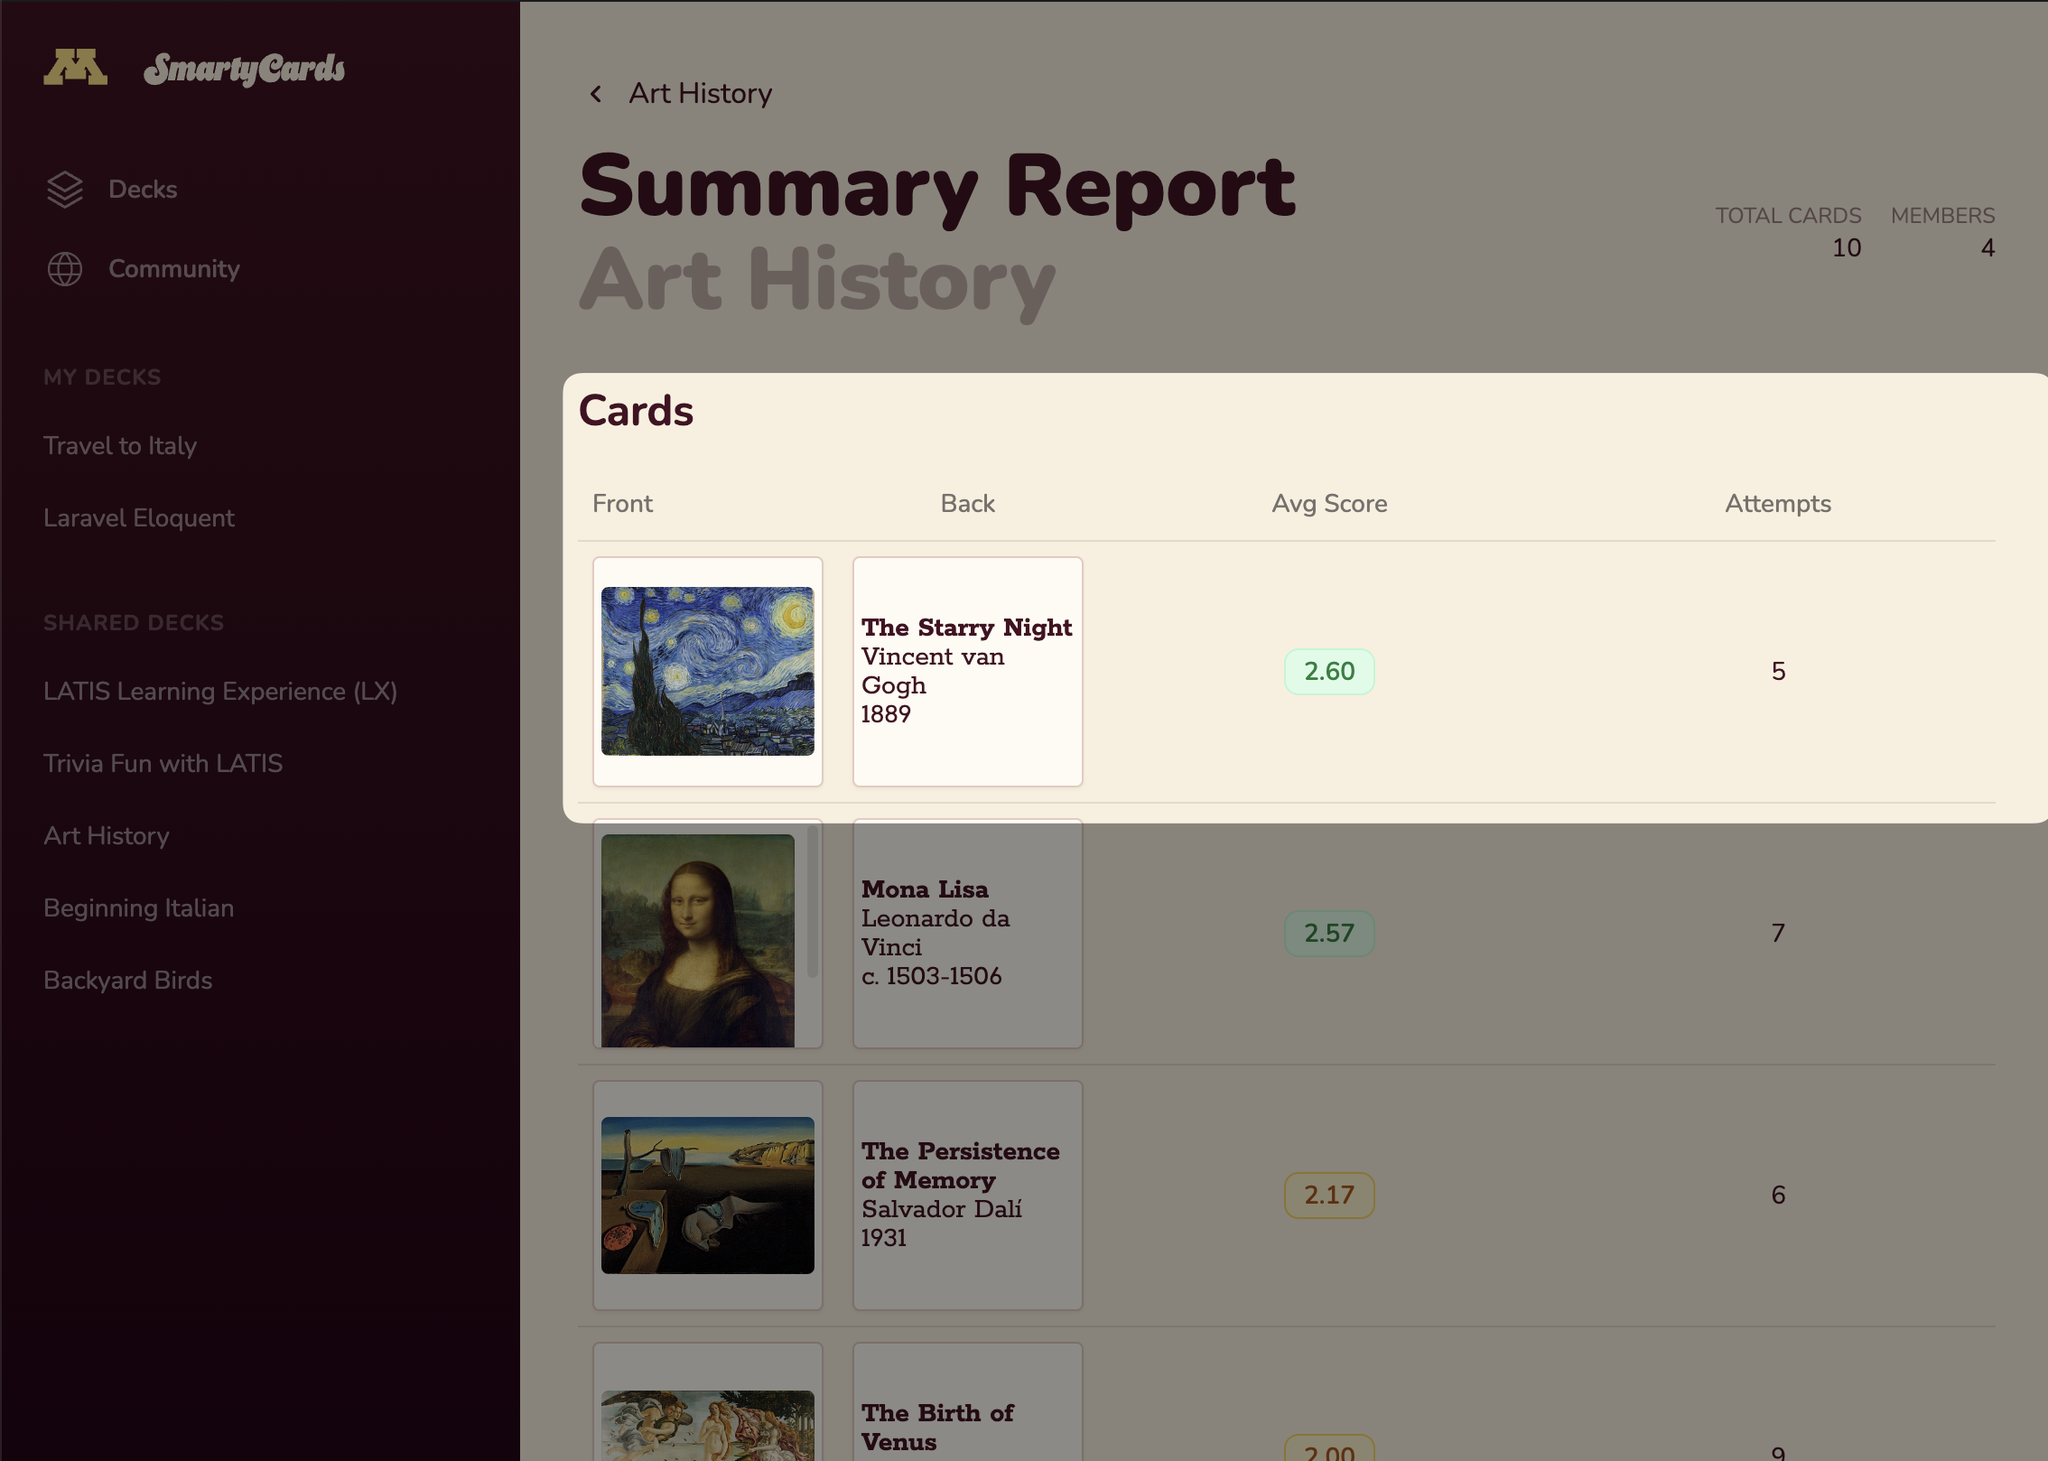
Task: Click the Cards section heading
Action: [x=636, y=411]
